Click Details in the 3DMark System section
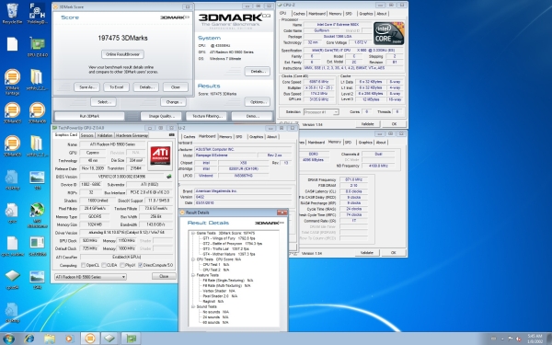The width and height of the screenshot is (552, 345). 258,71
